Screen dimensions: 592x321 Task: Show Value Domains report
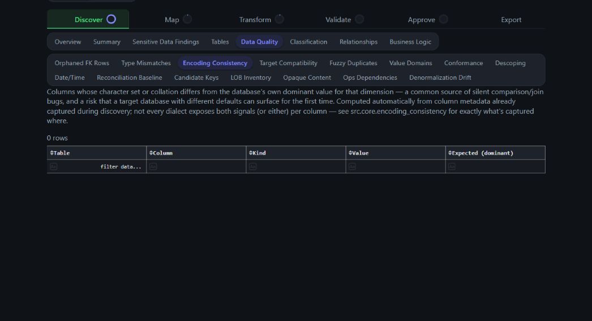click(x=410, y=63)
